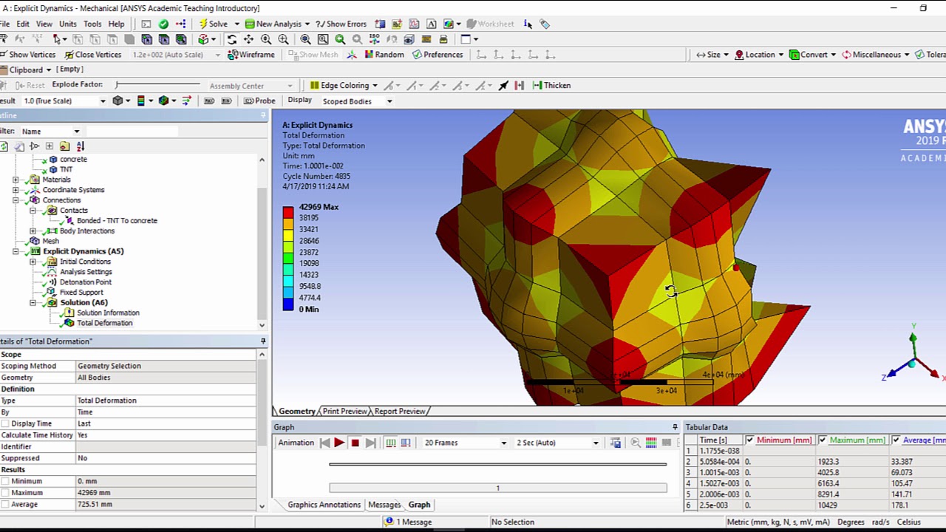
Task: Click the Random colors button
Action: pyautogui.click(x=384, y=55)
